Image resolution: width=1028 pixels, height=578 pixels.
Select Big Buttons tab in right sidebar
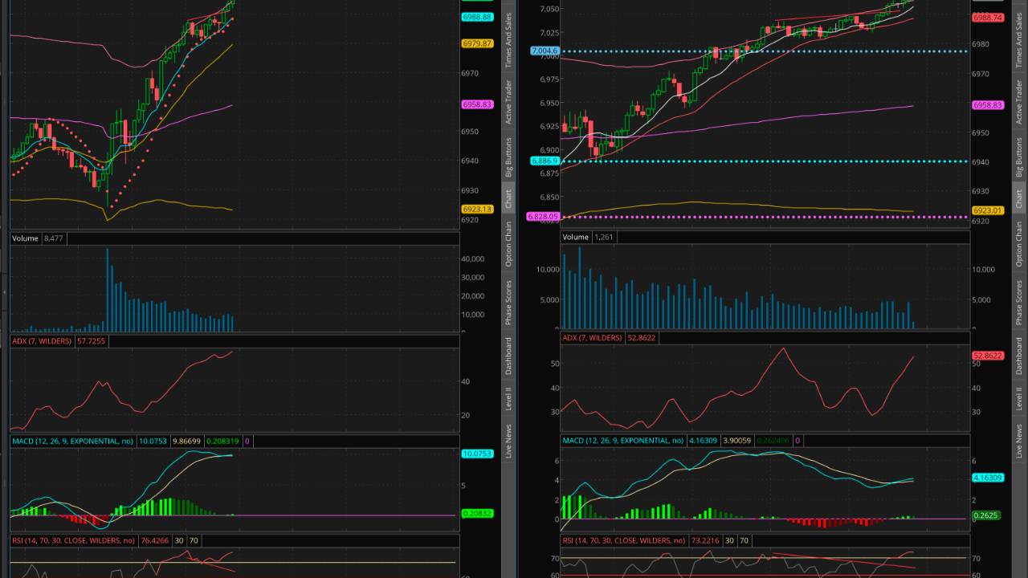[x=1019, y=157]
